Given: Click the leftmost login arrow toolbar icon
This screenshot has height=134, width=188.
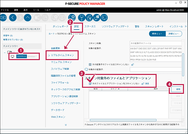Looking at the screenshot, I should [x=3, y=18].
